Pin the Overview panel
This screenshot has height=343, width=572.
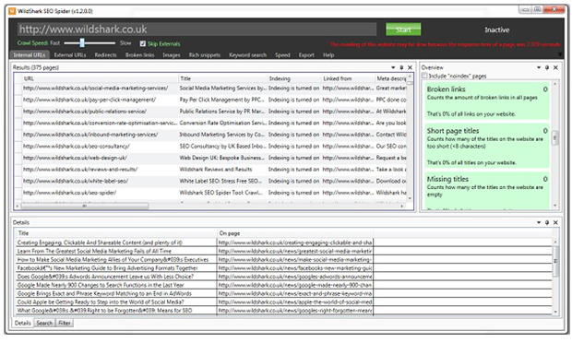(547, 67)
